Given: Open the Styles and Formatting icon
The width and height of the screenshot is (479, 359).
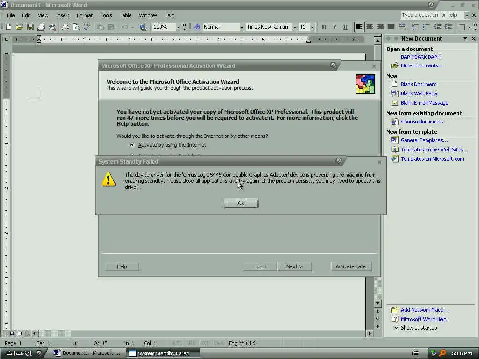Looking at the screenshot, I should pyautogui.click(x=197, y=27).
